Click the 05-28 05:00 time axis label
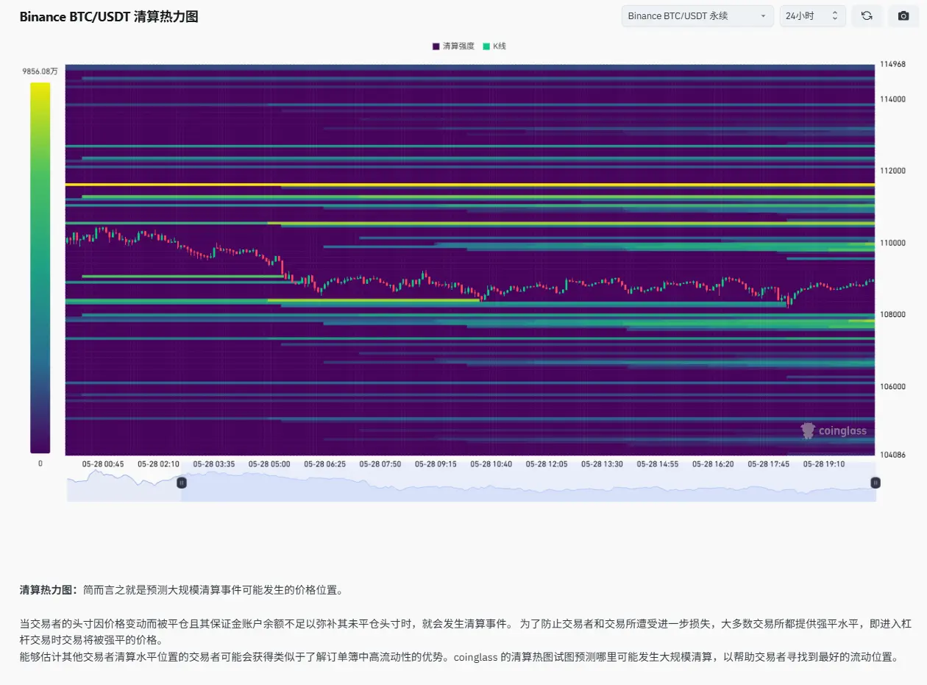The image size is (927, 685). click(269, 464)
